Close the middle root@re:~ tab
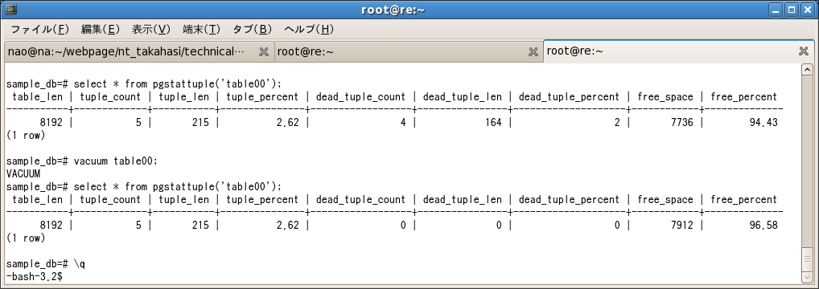This screenshot has height=289, width=819. click(533, 51)
